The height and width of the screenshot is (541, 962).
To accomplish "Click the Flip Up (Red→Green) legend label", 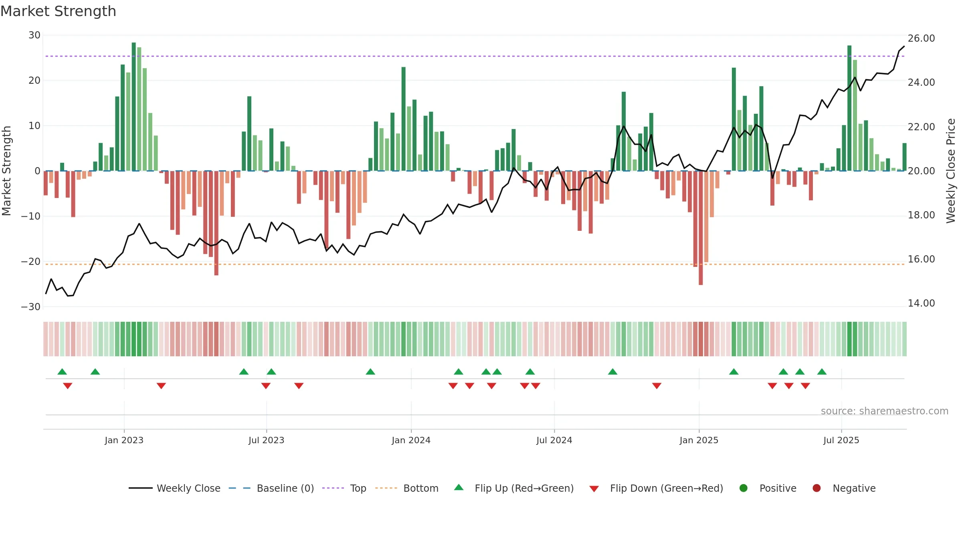I will [x=524, y=488].
